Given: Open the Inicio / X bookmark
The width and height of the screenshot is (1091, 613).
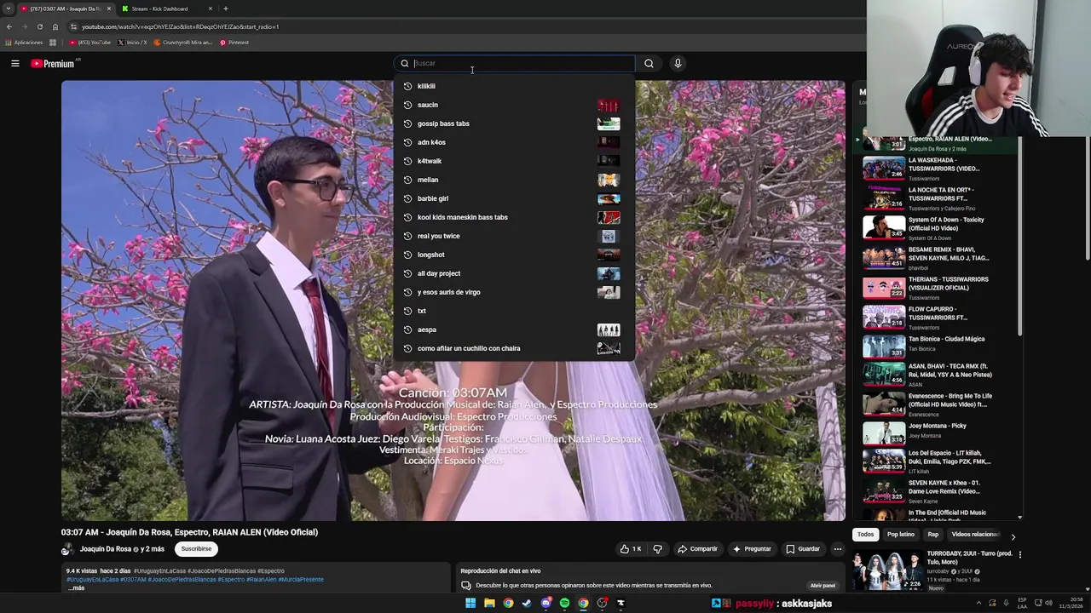Looking at the screenshot, I should [x=132, y=43].
